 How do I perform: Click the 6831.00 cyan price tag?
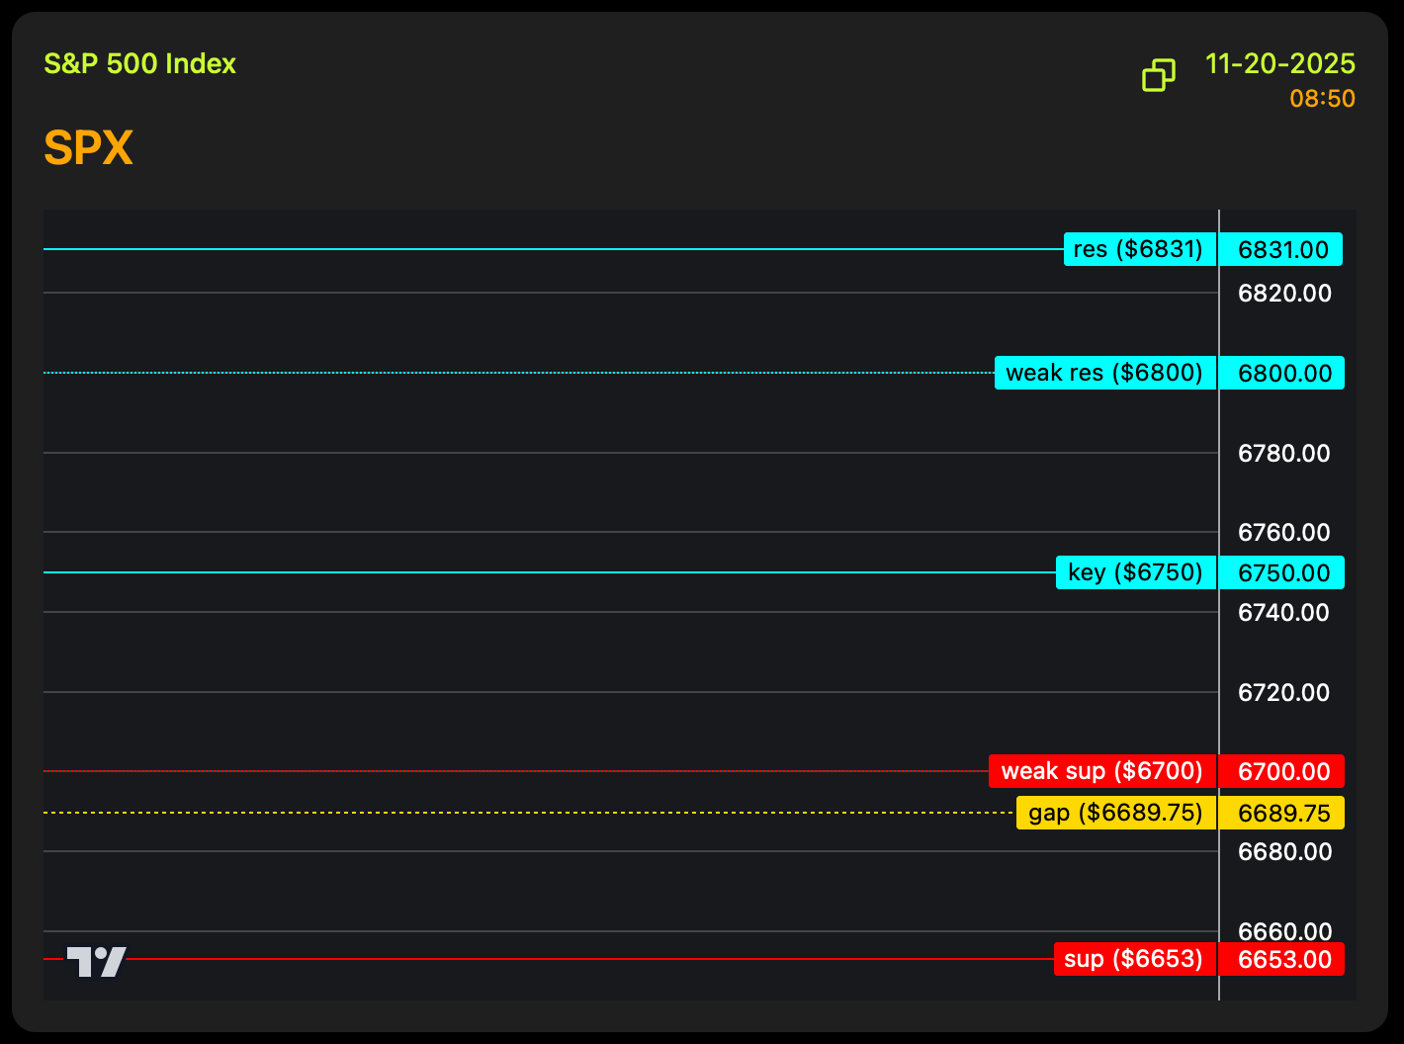coord(1281,249)
